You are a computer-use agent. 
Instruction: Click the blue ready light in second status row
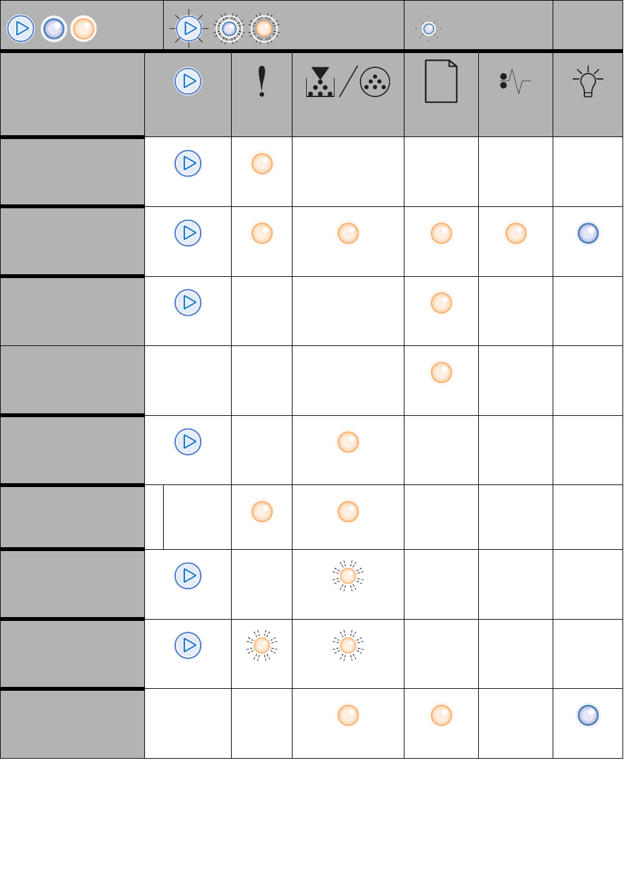[x=588, y=233]
